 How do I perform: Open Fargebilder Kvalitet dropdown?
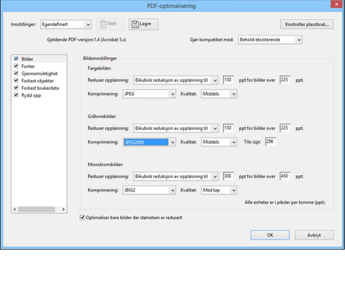click(x=219, y=94)
